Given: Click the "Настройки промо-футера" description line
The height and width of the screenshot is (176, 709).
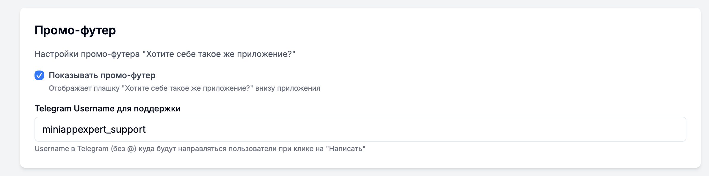Looking at the screenshot, I should [x=87, y=54].
